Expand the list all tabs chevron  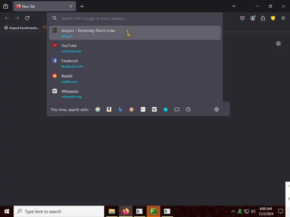234,6
